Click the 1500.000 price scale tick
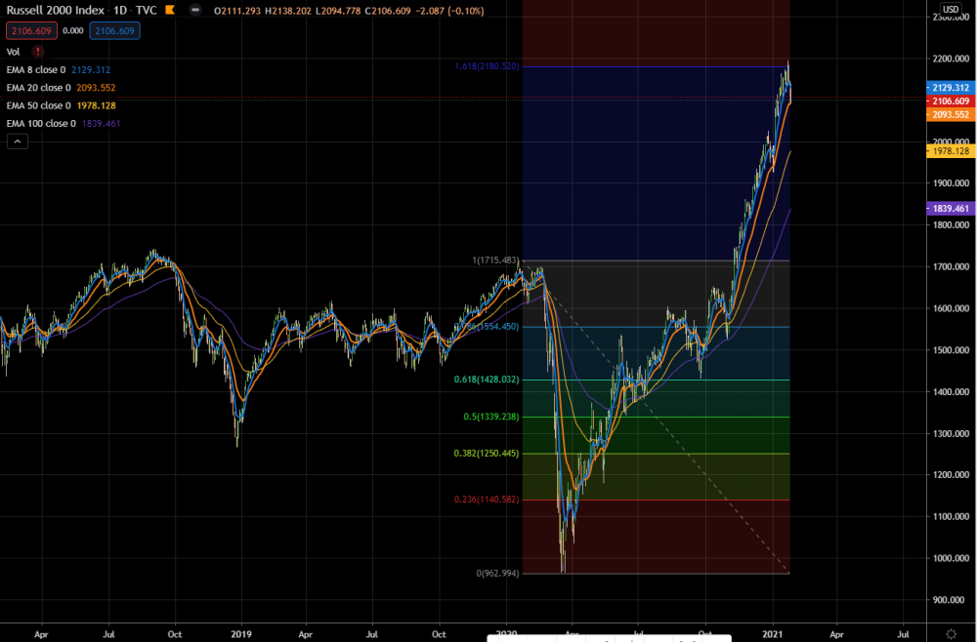977x642 pixels. [x=951, y=350]
